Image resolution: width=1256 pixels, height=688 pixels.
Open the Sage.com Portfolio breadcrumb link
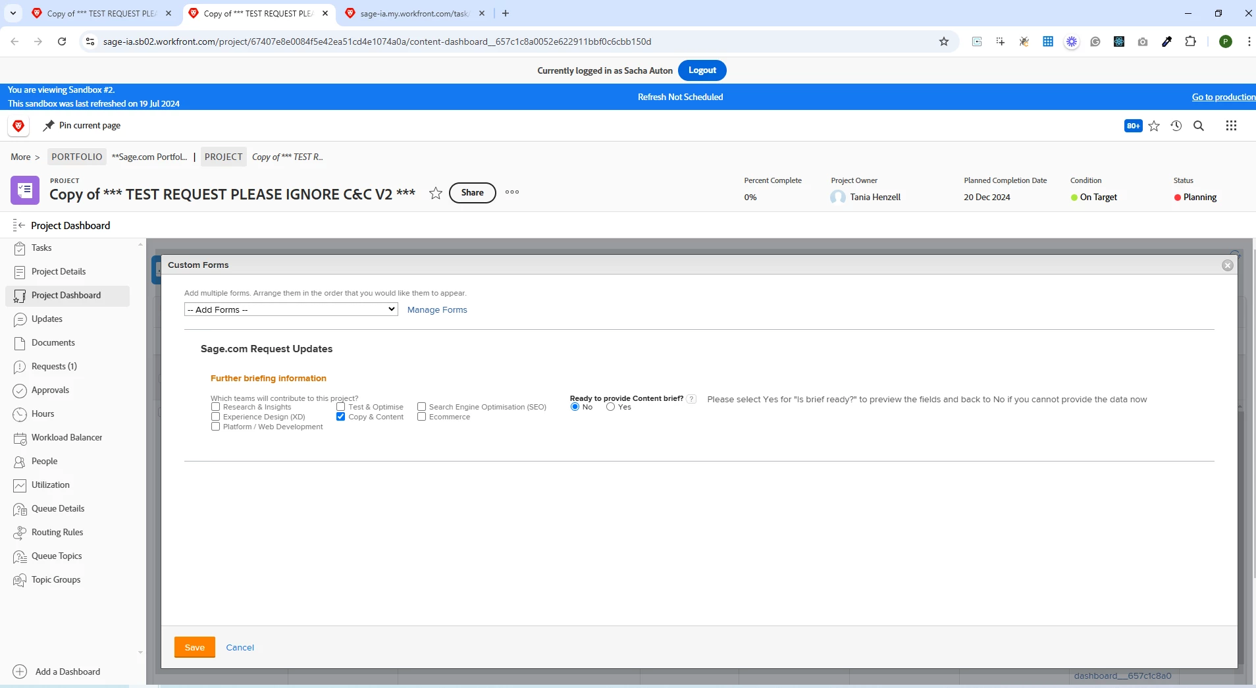click(x=149, y=157)
